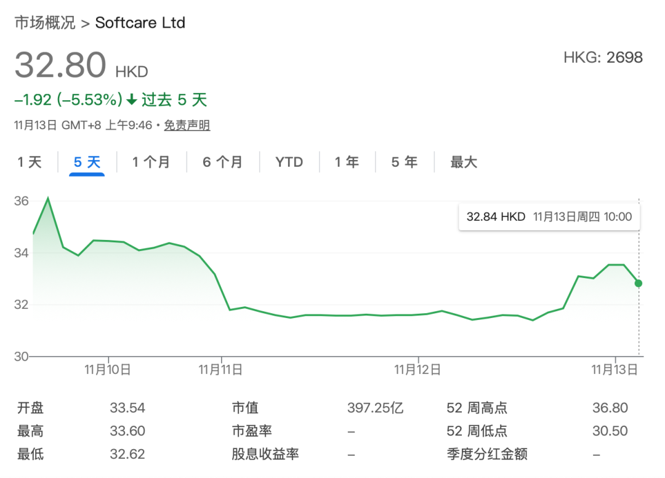Image resolution: width=665 pixels, height=478 pixels.
Task: Switch to the 1 天 range tab
Action: tap(29, 162)
